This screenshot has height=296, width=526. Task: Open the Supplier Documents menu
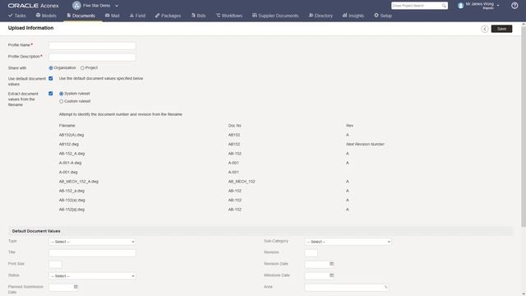tap(275, 16)
